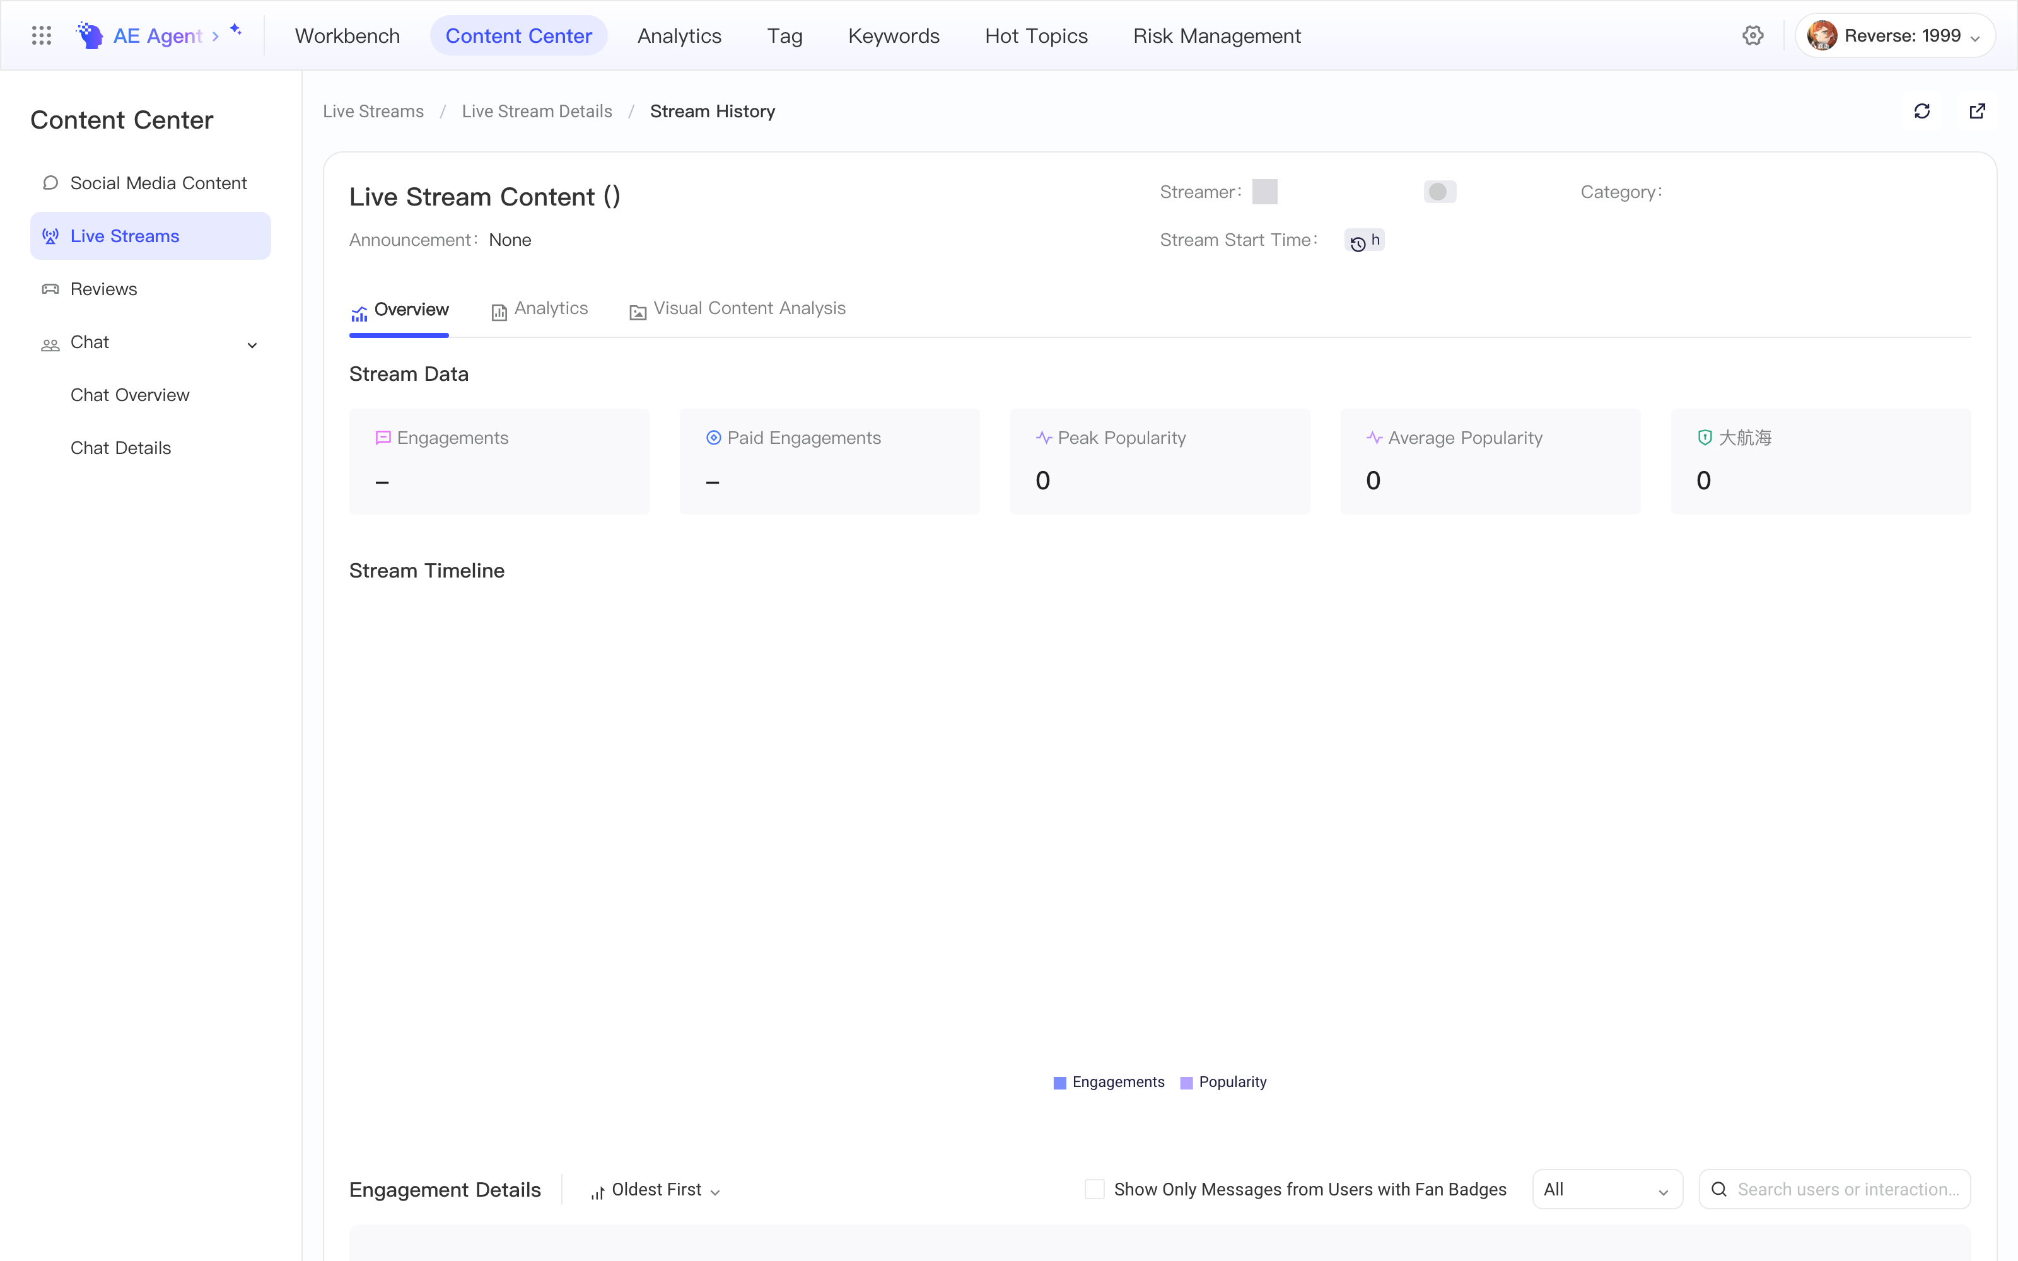
Task: Open the All filter dropdown
Action: tap(1607, 1189)
